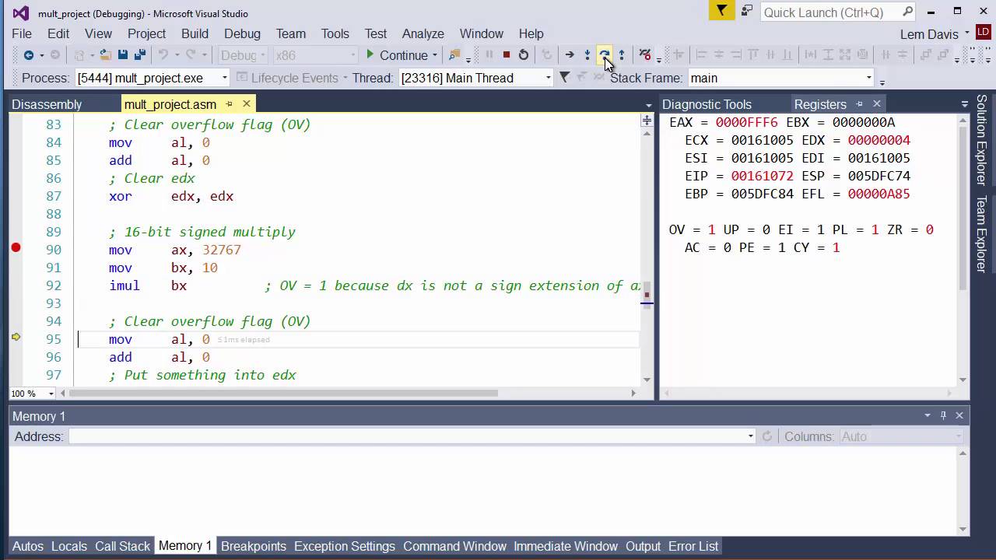Viewport: 996px width, 560px height.
Task: Close the mult_project.asm tab
Action: coord(247,103)
